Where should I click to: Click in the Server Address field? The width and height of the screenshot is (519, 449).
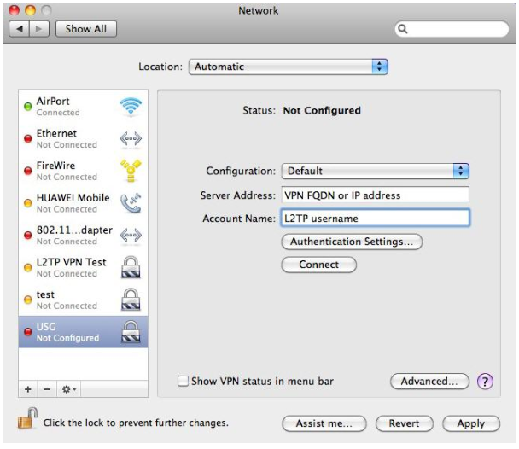376,195
